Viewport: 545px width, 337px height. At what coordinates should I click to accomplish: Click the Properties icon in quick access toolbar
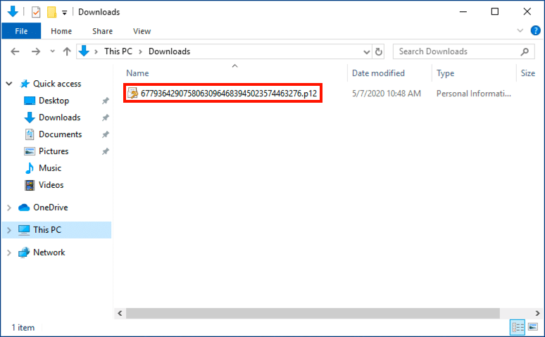[x=37, y=12]
